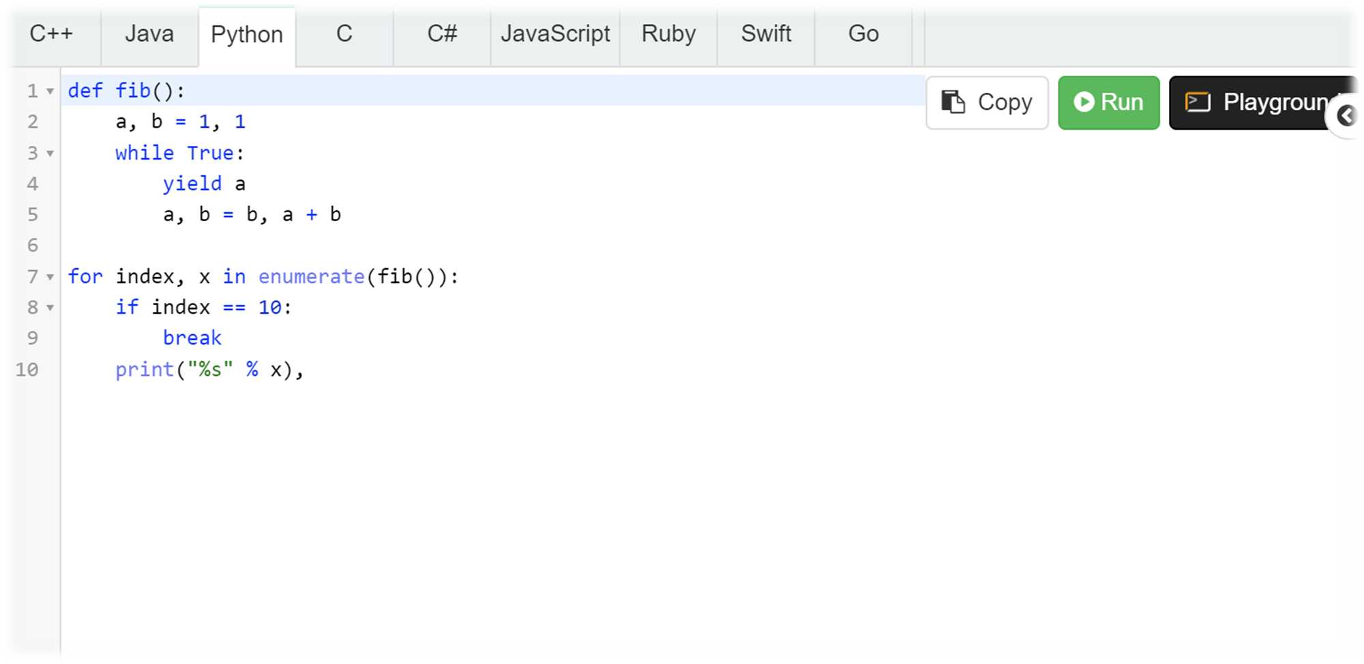This screenshot has height=664, width=1364.
Task: Click the Run play icon
Action: [x=1083, y=102]
